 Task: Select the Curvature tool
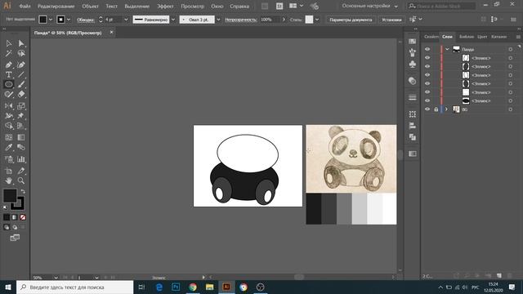click(x=21, y=65)
